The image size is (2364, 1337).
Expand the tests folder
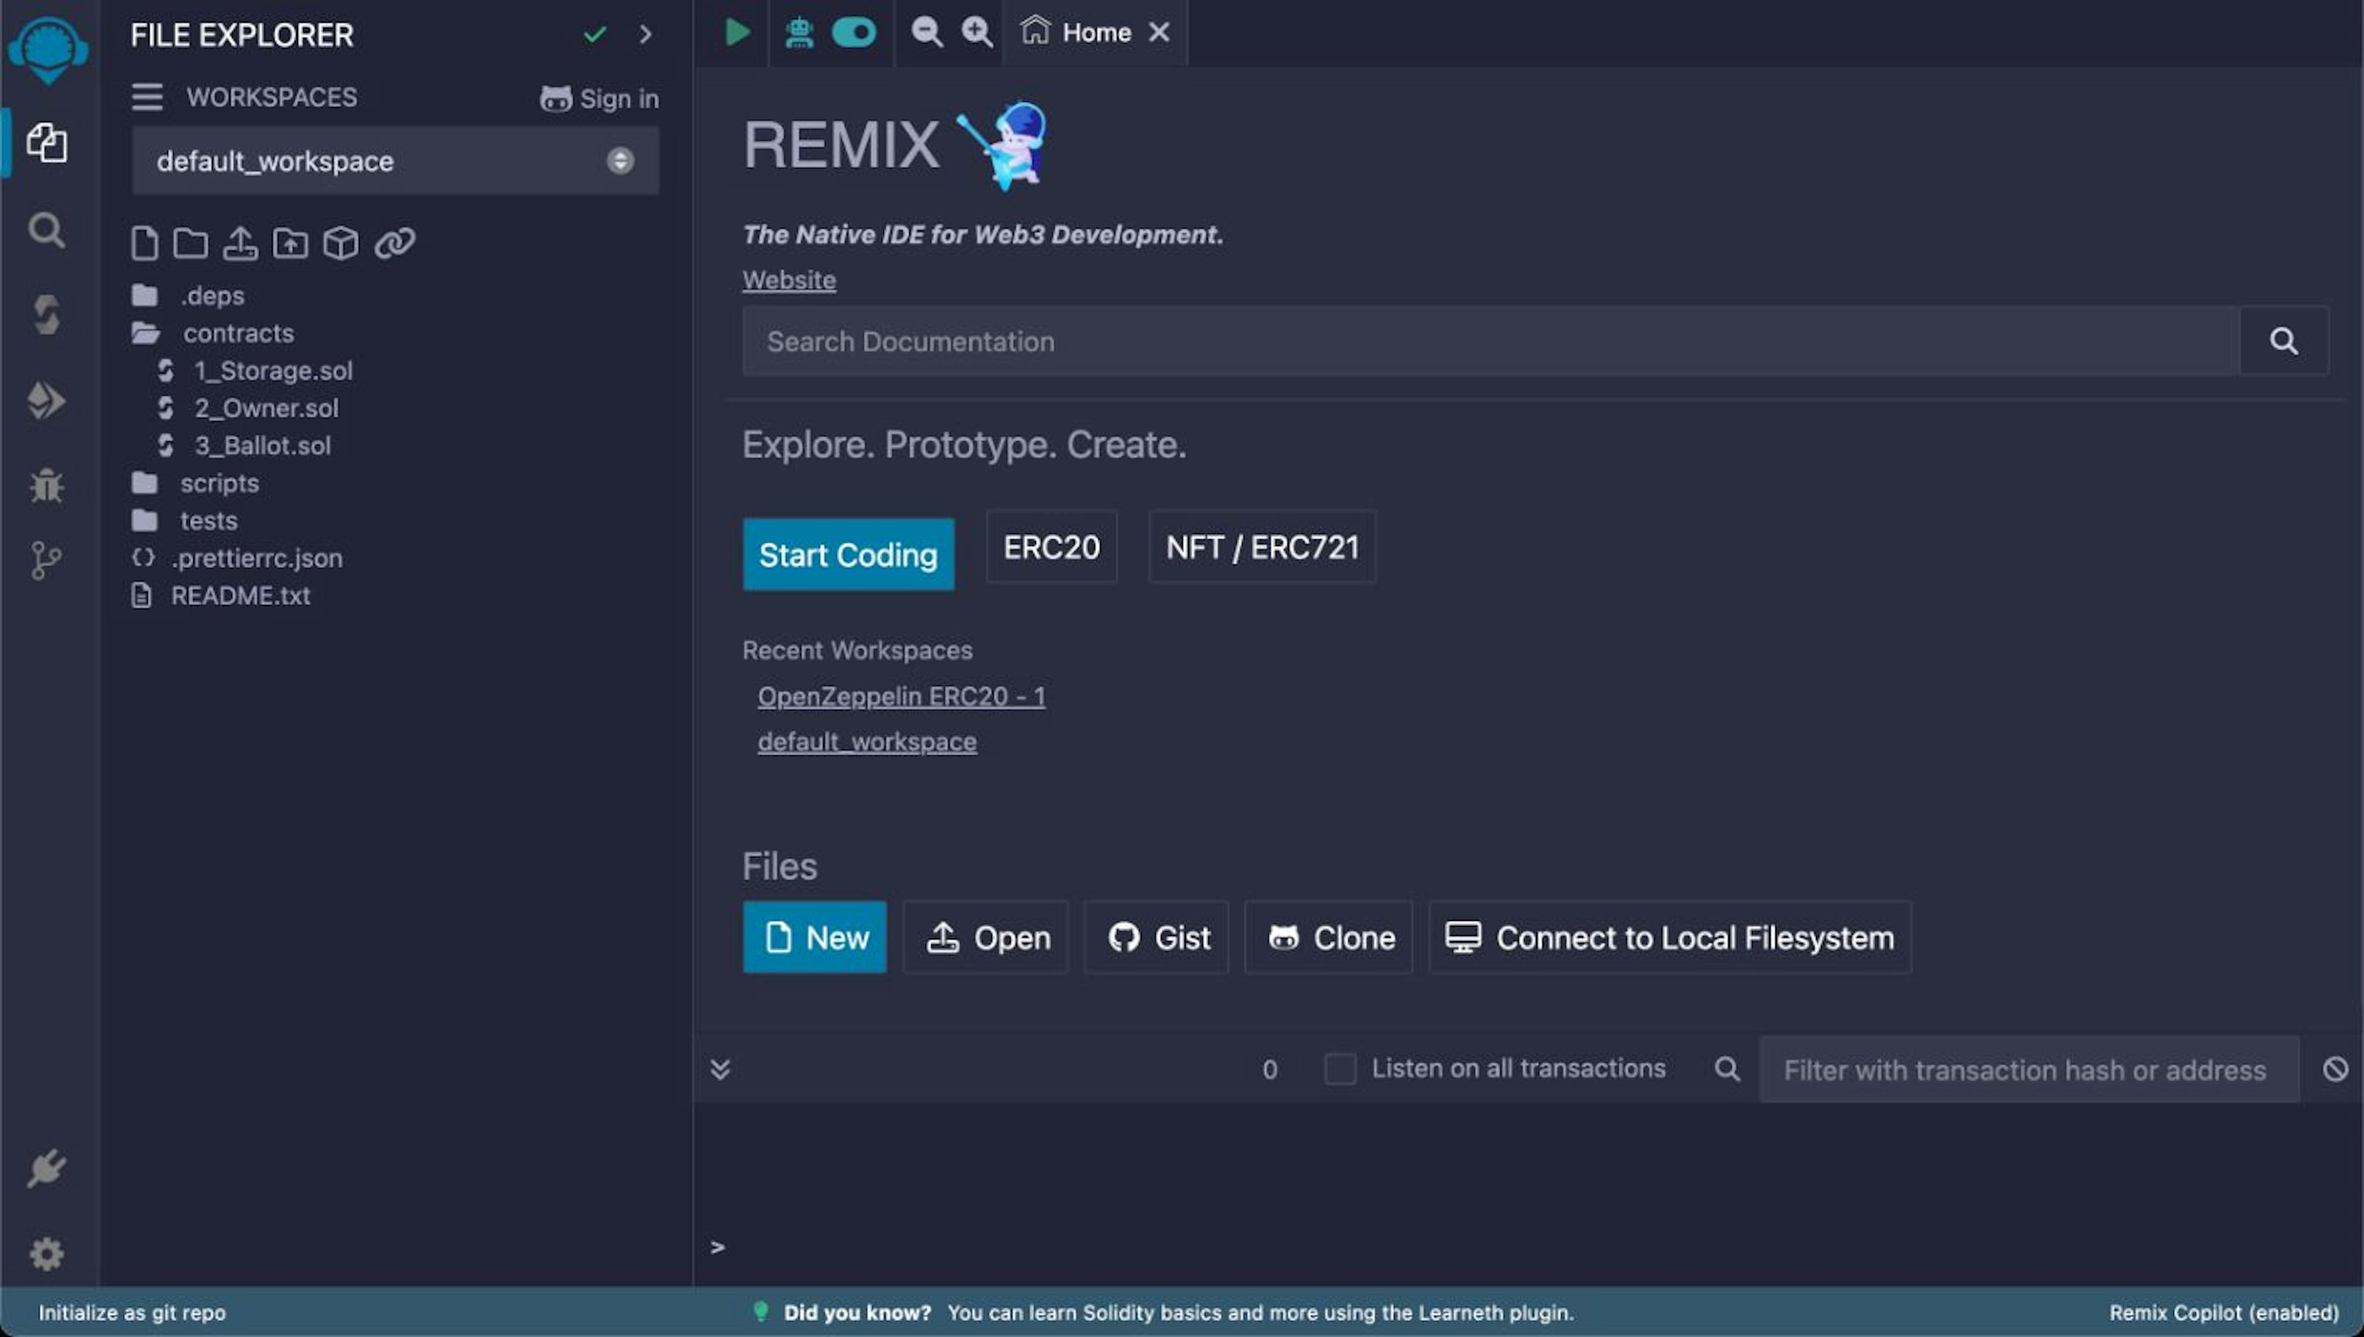185,521
